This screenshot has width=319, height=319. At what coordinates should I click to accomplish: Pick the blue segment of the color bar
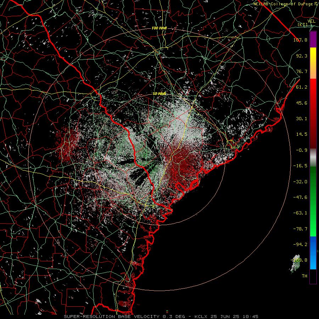click(313, 253)
